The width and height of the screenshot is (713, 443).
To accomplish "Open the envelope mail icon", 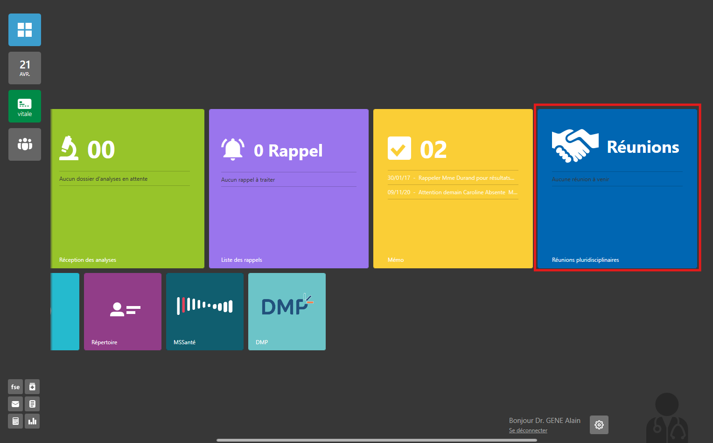I will click(15, 404).
